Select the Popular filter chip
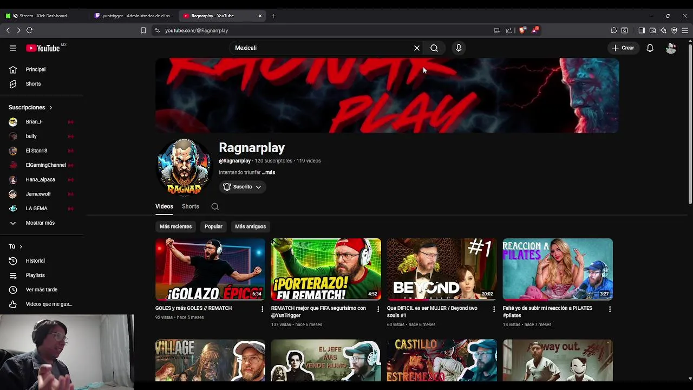The height and width of the screenshot is (390, 693). pos(213,226)
